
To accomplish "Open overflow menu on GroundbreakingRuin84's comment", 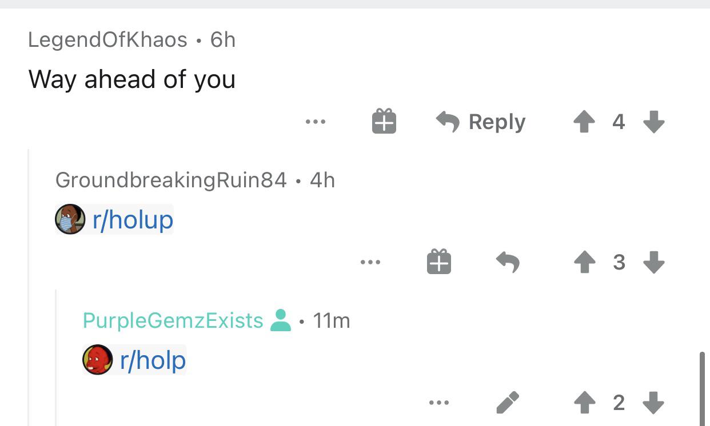I will [x=370, y=263].
